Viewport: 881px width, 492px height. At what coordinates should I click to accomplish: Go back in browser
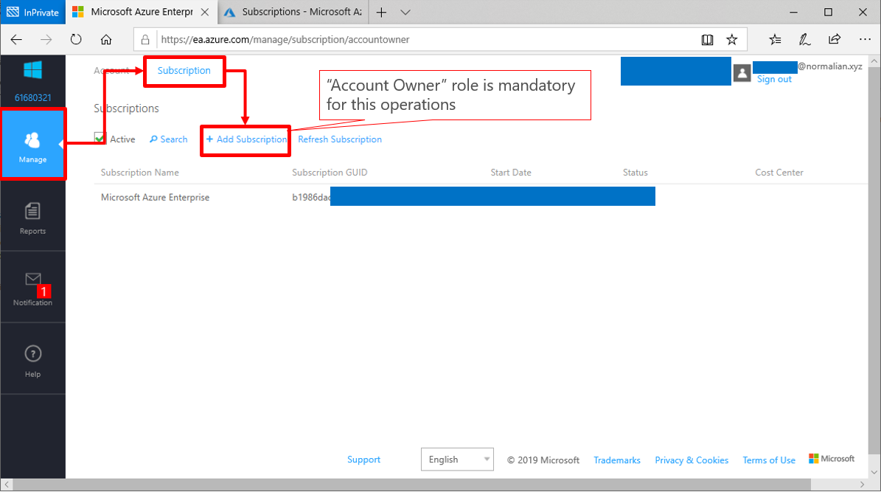tap(16, 39)
